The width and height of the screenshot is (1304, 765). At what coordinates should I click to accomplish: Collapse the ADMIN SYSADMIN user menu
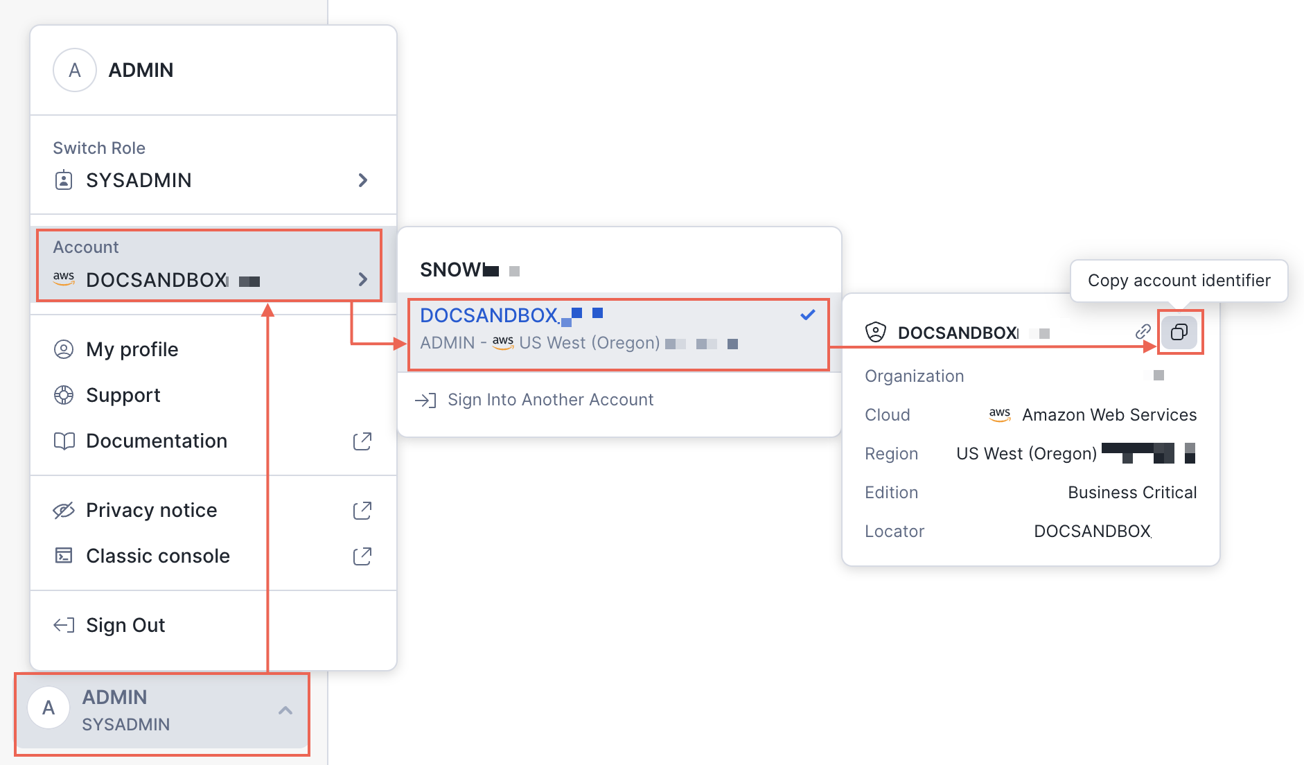285,710
